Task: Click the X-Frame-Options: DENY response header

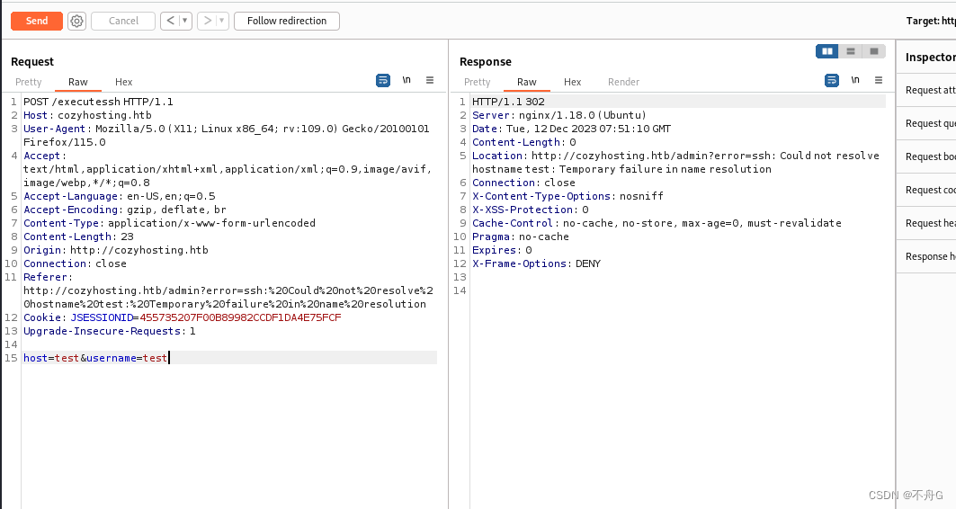Action: 537,263
